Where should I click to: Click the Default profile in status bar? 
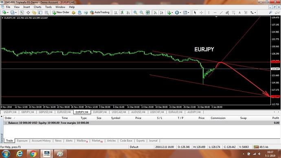point(134,147)
